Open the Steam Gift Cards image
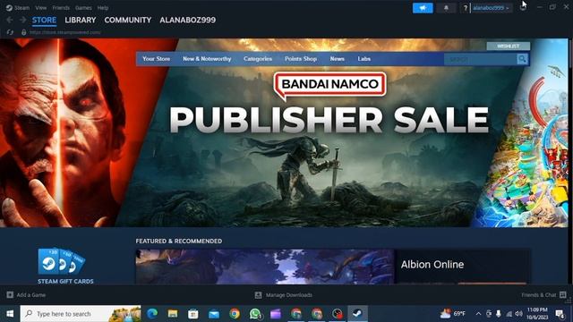The image size is (573, 322). tap(62, 261)
